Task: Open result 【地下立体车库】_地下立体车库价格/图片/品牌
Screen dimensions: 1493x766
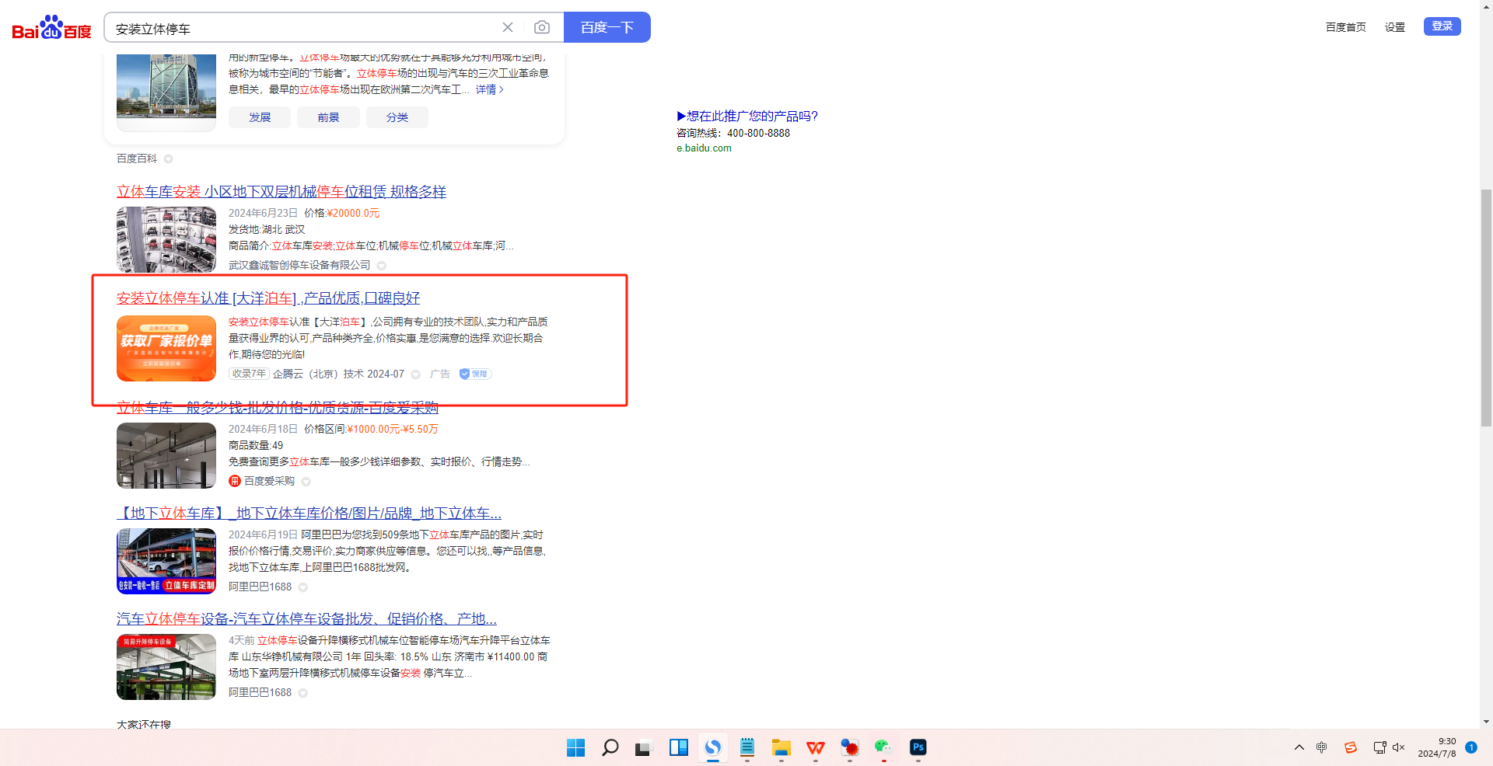Action: [309, 514]
